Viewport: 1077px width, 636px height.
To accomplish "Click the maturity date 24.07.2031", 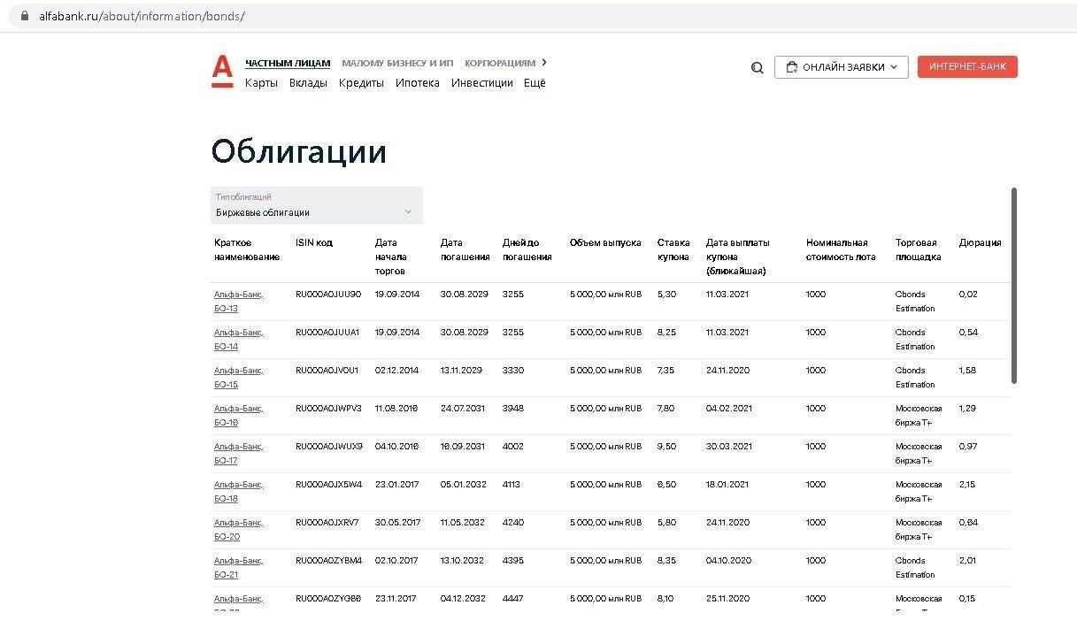I will point(463,409).
